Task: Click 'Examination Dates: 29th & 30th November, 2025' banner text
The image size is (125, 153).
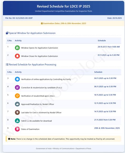Action: pos(65,23)
